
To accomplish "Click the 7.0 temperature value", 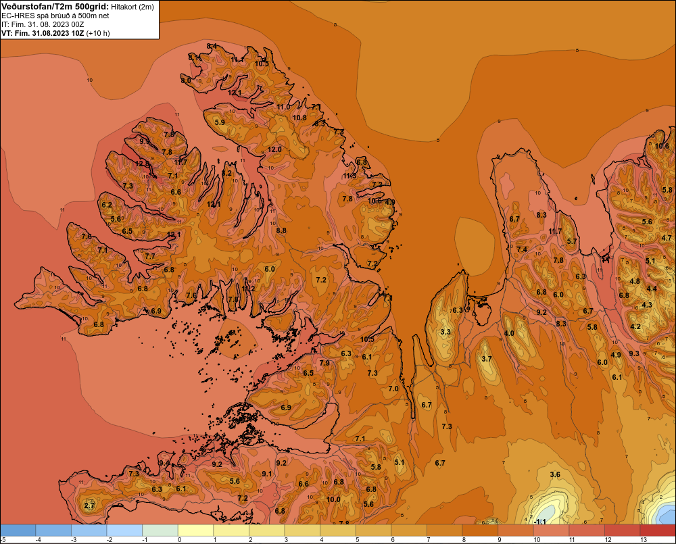I will 393,389.
